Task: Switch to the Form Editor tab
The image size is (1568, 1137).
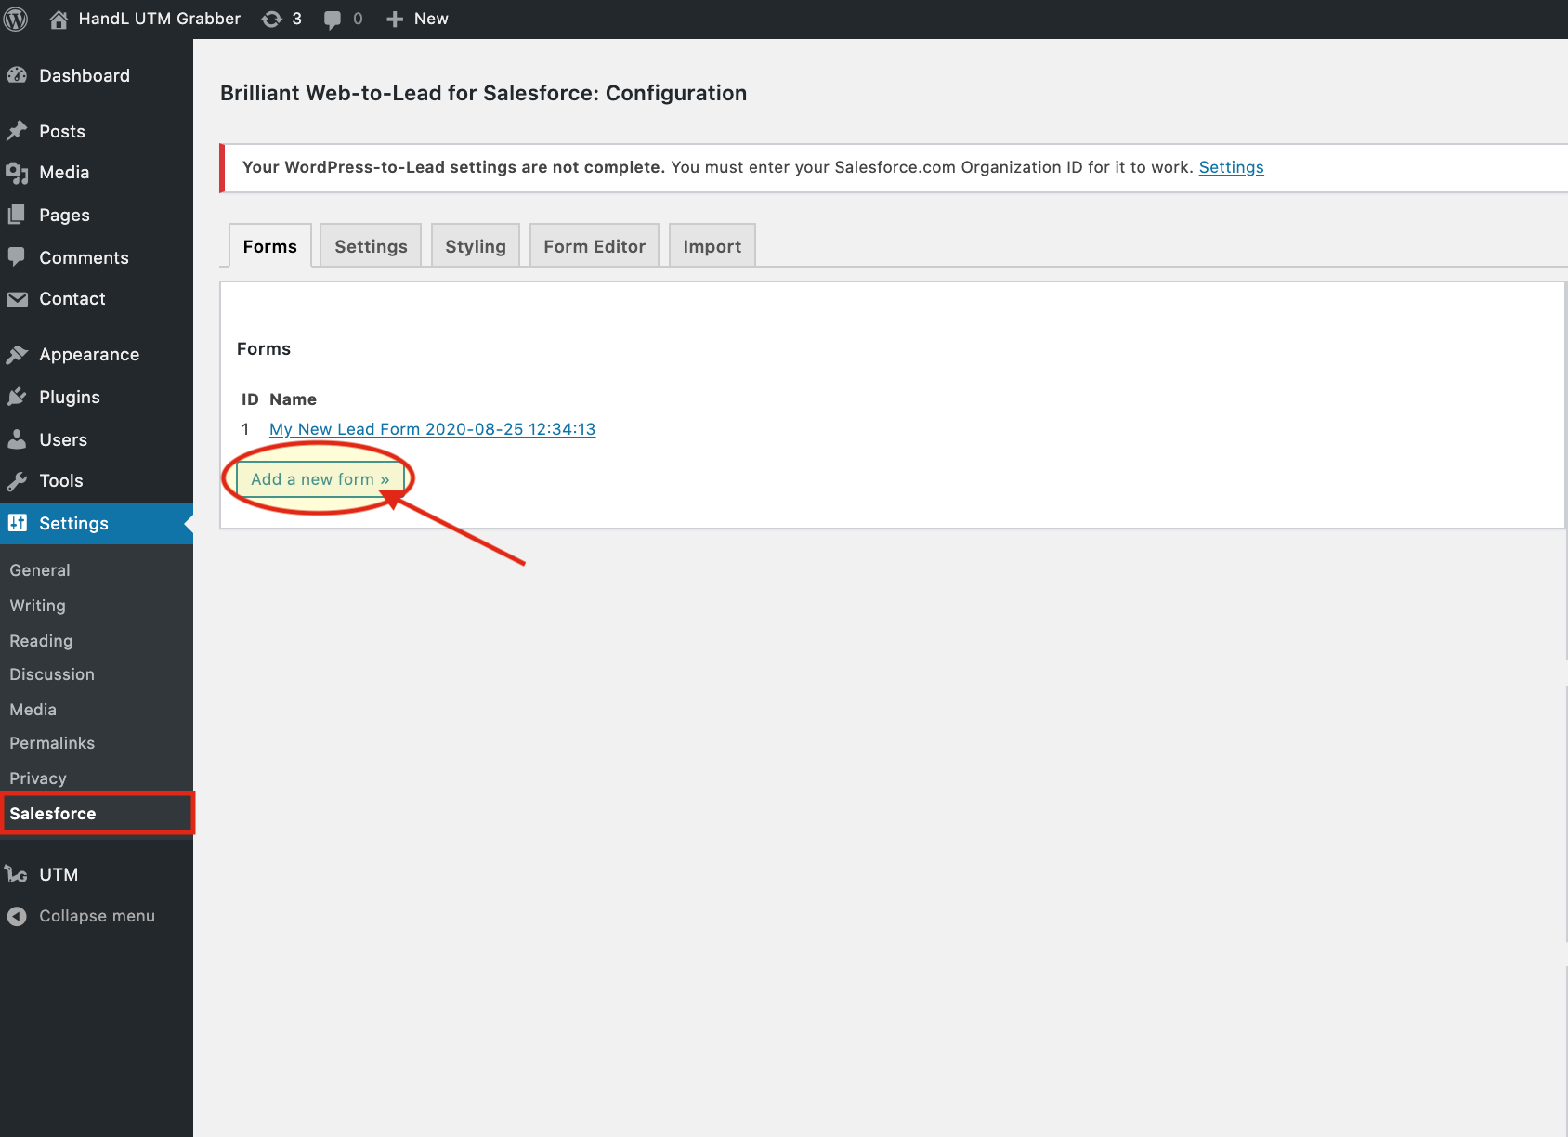Action: click(594, 246)
